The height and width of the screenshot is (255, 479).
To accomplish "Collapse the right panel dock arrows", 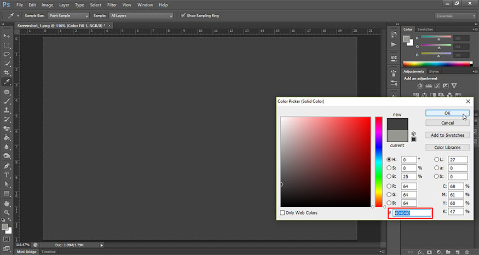I will pos(475,24).
